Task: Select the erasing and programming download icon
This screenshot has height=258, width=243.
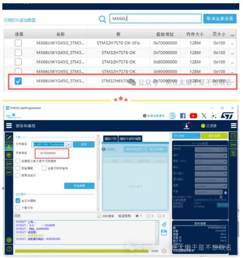Action: tap(9, 146)
